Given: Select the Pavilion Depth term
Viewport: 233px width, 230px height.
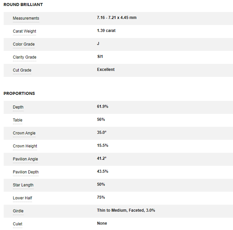Looking at the screenshot, I should 26,172.
